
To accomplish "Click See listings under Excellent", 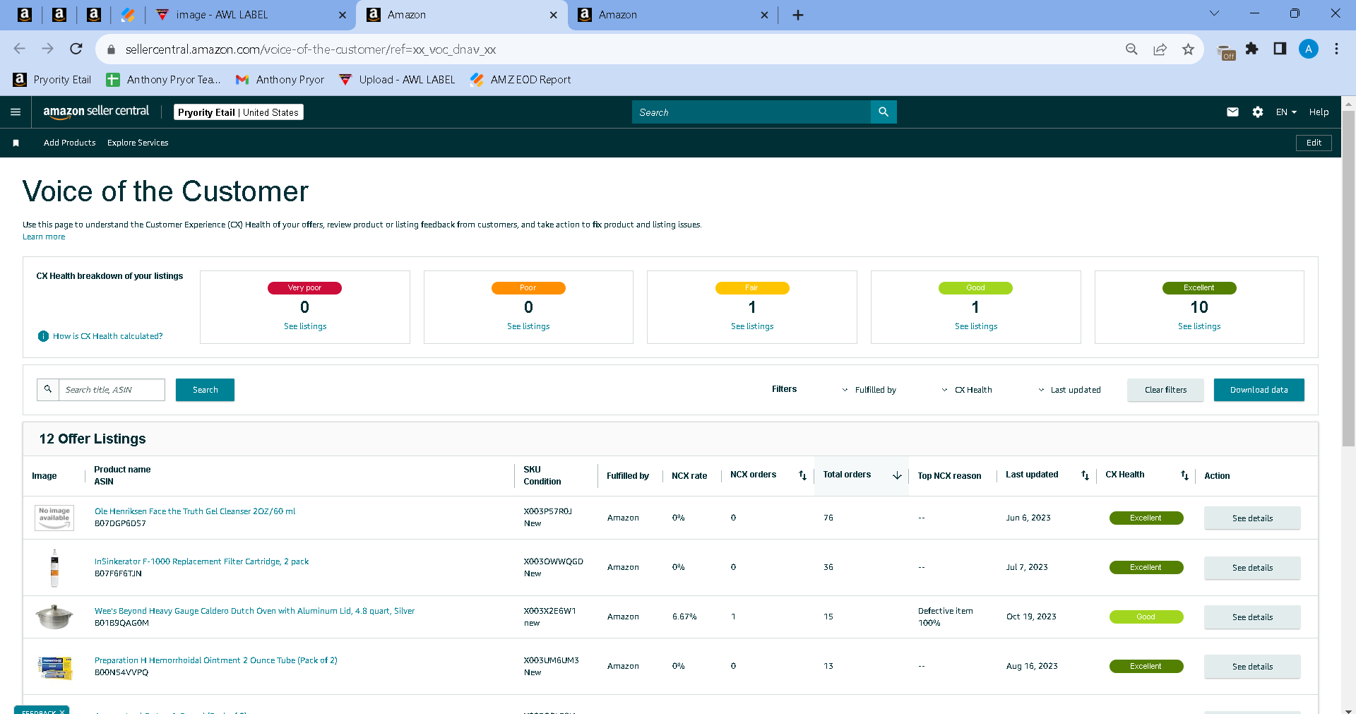I will point(1199,326).
